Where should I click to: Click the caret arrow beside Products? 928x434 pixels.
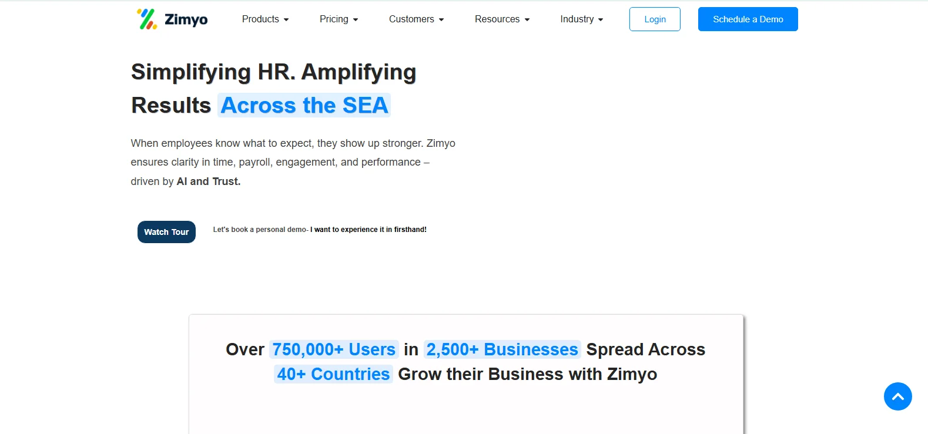click(x=286, y=20)
